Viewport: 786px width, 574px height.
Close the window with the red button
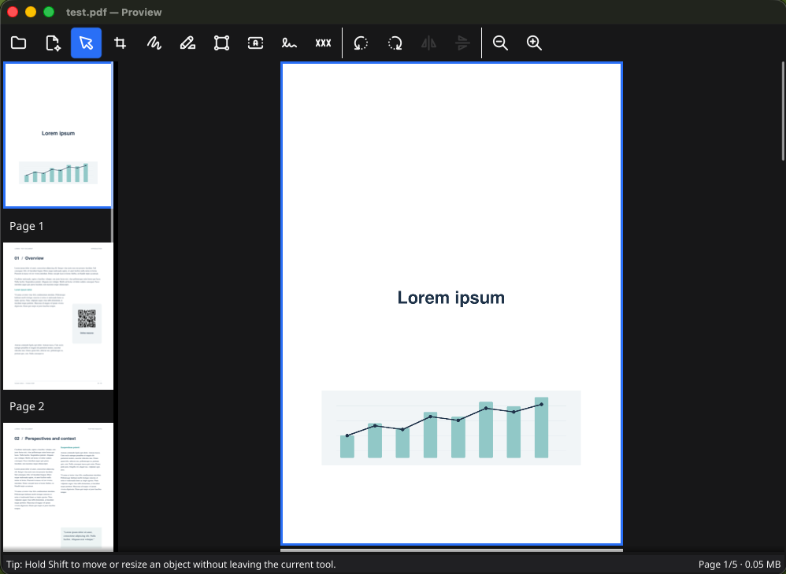[x=13, y=12]
